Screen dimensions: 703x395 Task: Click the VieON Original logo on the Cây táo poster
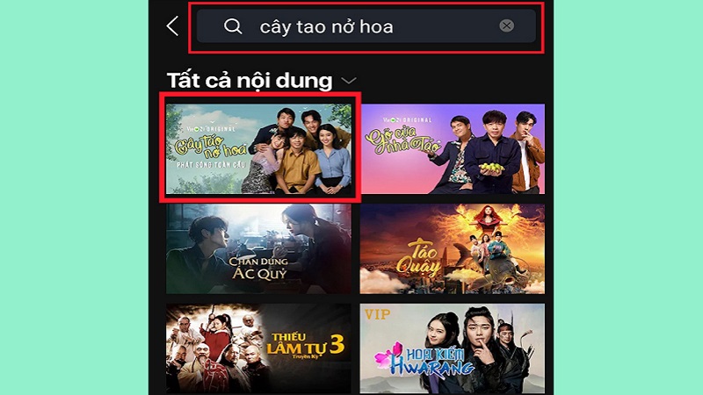pyautogui.click(x=211, y=128)
